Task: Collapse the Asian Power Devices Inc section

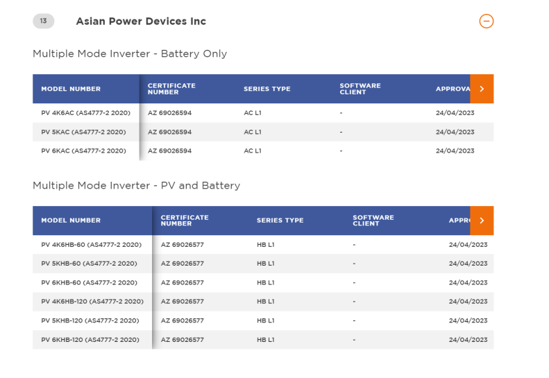Action: 486,22
